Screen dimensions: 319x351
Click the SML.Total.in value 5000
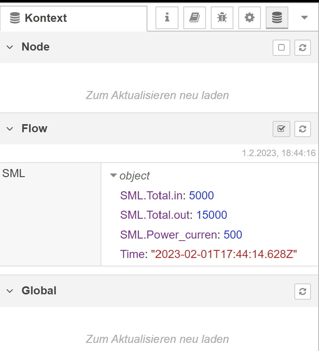point(201,195)
